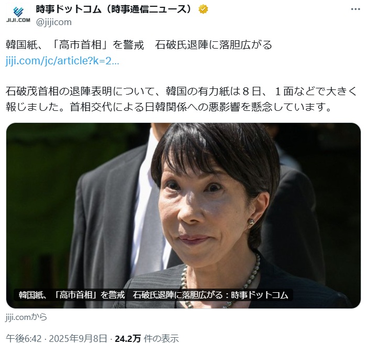Click the 石破氏退陣に落胆広がる headline portion

tap(214, 45)
